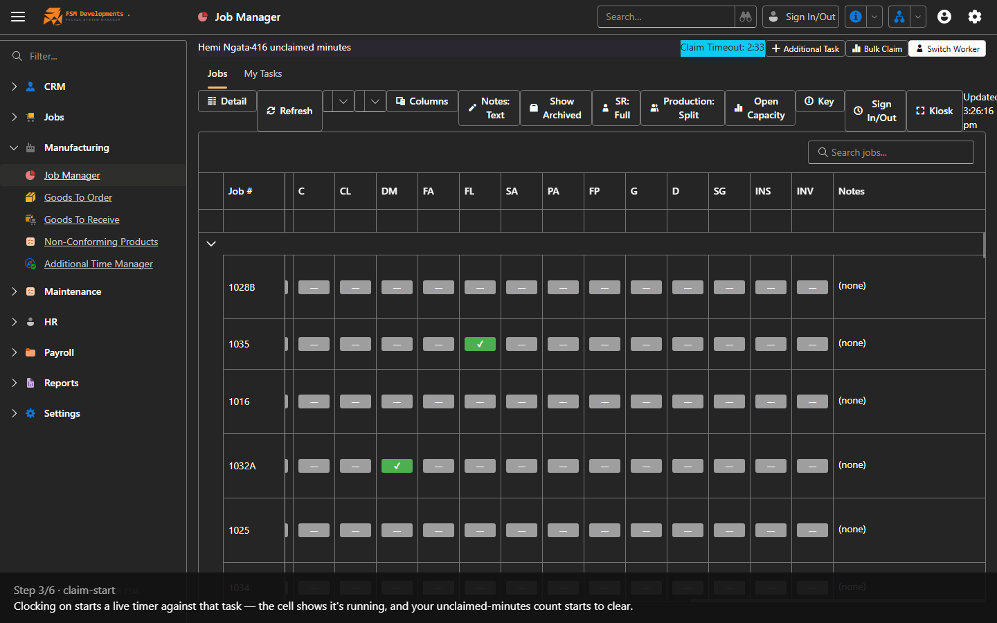Open the hamburger navigation menu

point(18,17)
